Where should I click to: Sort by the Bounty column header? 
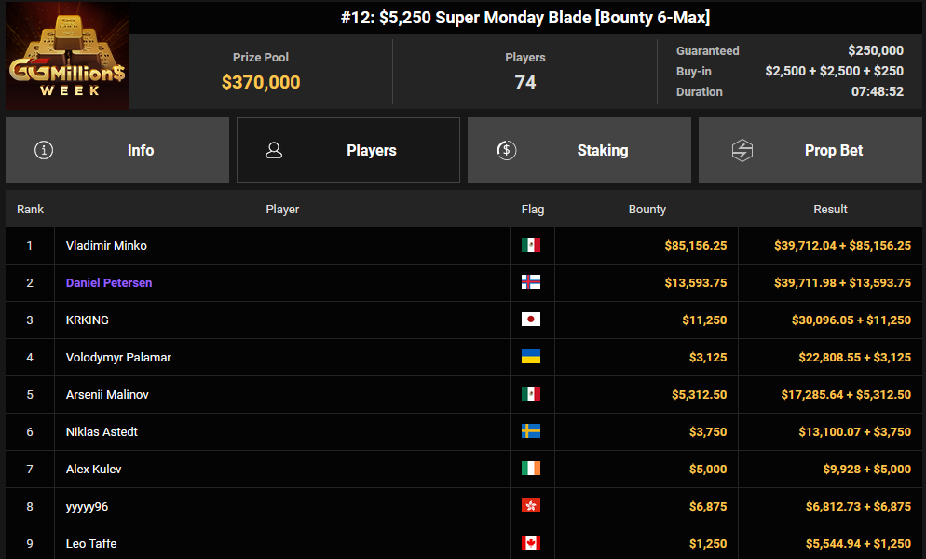pyautogui.click(x=647, y=210)
